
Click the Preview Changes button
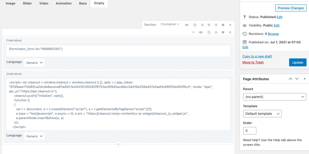point(291,8)
